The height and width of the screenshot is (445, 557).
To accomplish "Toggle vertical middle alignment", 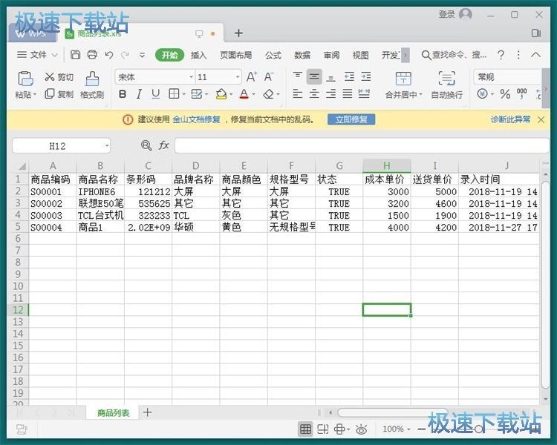I will [x=314, y=76].
